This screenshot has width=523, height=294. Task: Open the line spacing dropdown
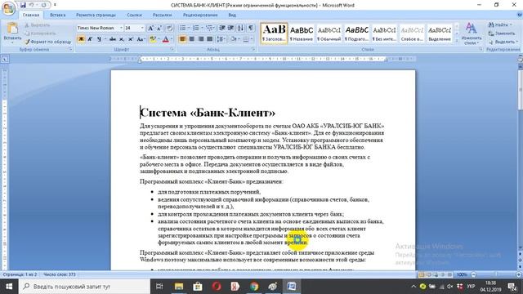coord(221,39)
